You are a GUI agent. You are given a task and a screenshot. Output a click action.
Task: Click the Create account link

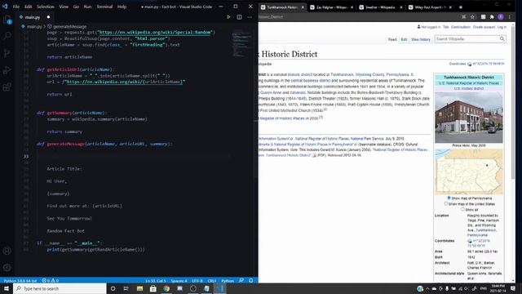pyautogui.click(x=484, y=27)
